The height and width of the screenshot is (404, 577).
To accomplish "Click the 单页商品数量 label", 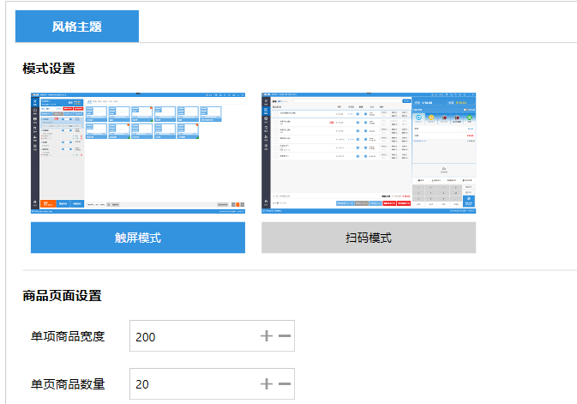I will point(68,383).
